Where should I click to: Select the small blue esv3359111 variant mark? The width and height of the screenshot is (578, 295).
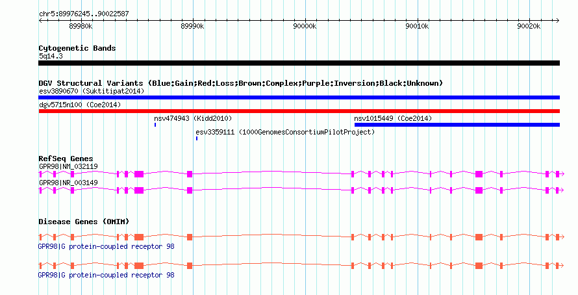tap(197, 138)
